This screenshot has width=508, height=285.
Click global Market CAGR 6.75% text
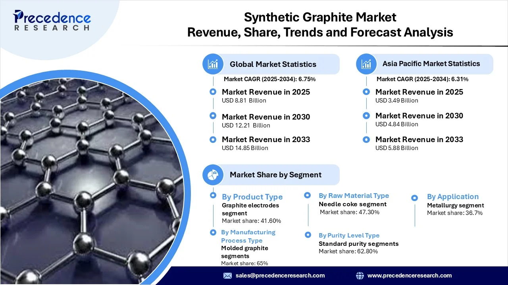(x=270, y=79)
